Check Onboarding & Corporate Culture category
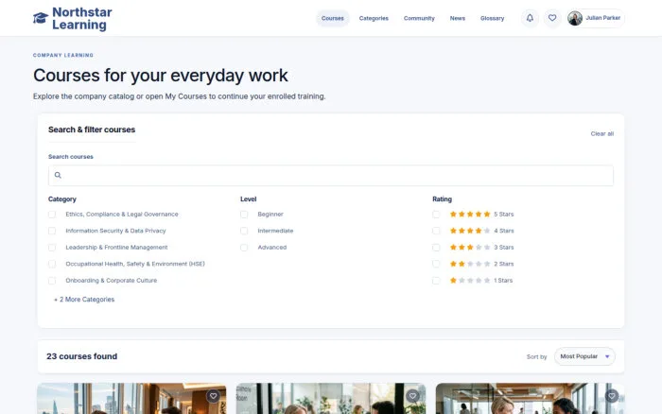 [52, 280]
